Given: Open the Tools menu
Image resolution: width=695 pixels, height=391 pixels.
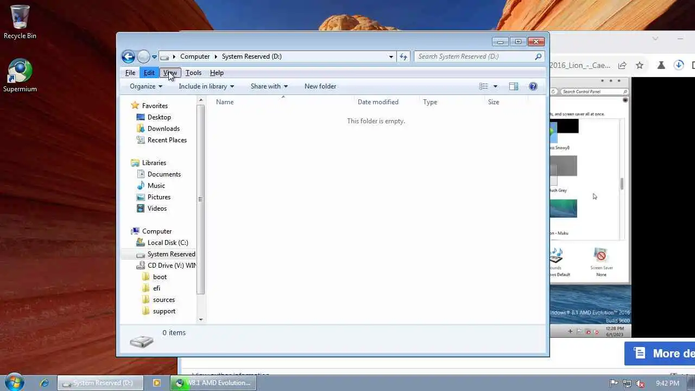Looking at the screenshot, I should [x=193, y=73].
